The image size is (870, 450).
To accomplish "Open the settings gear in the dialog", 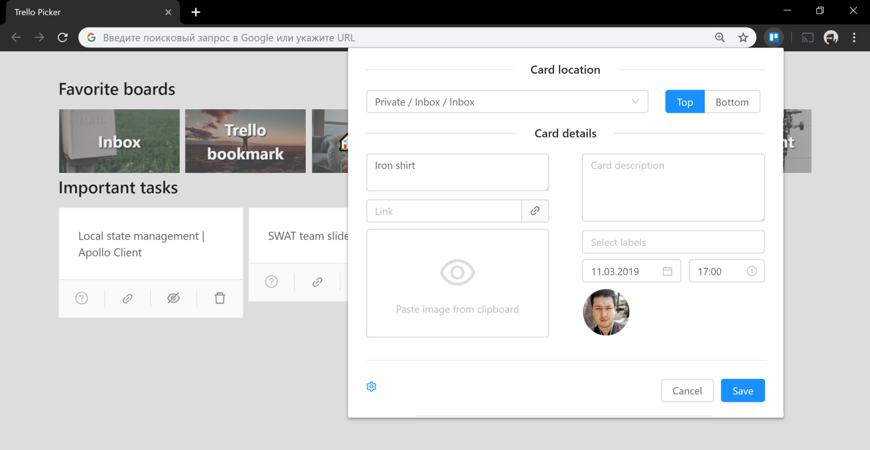I will point(371,386).
